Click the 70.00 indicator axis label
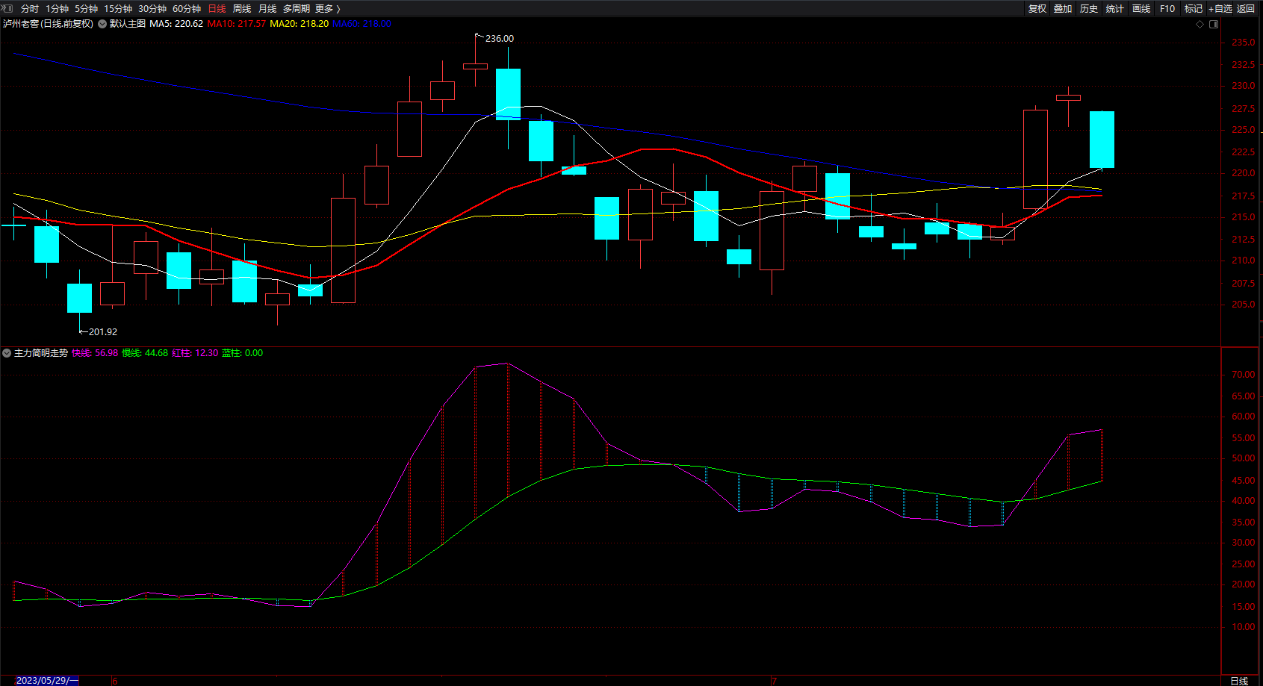Image resolution: width=1263 pixels, height=686 pixels. click(1243, 375)
